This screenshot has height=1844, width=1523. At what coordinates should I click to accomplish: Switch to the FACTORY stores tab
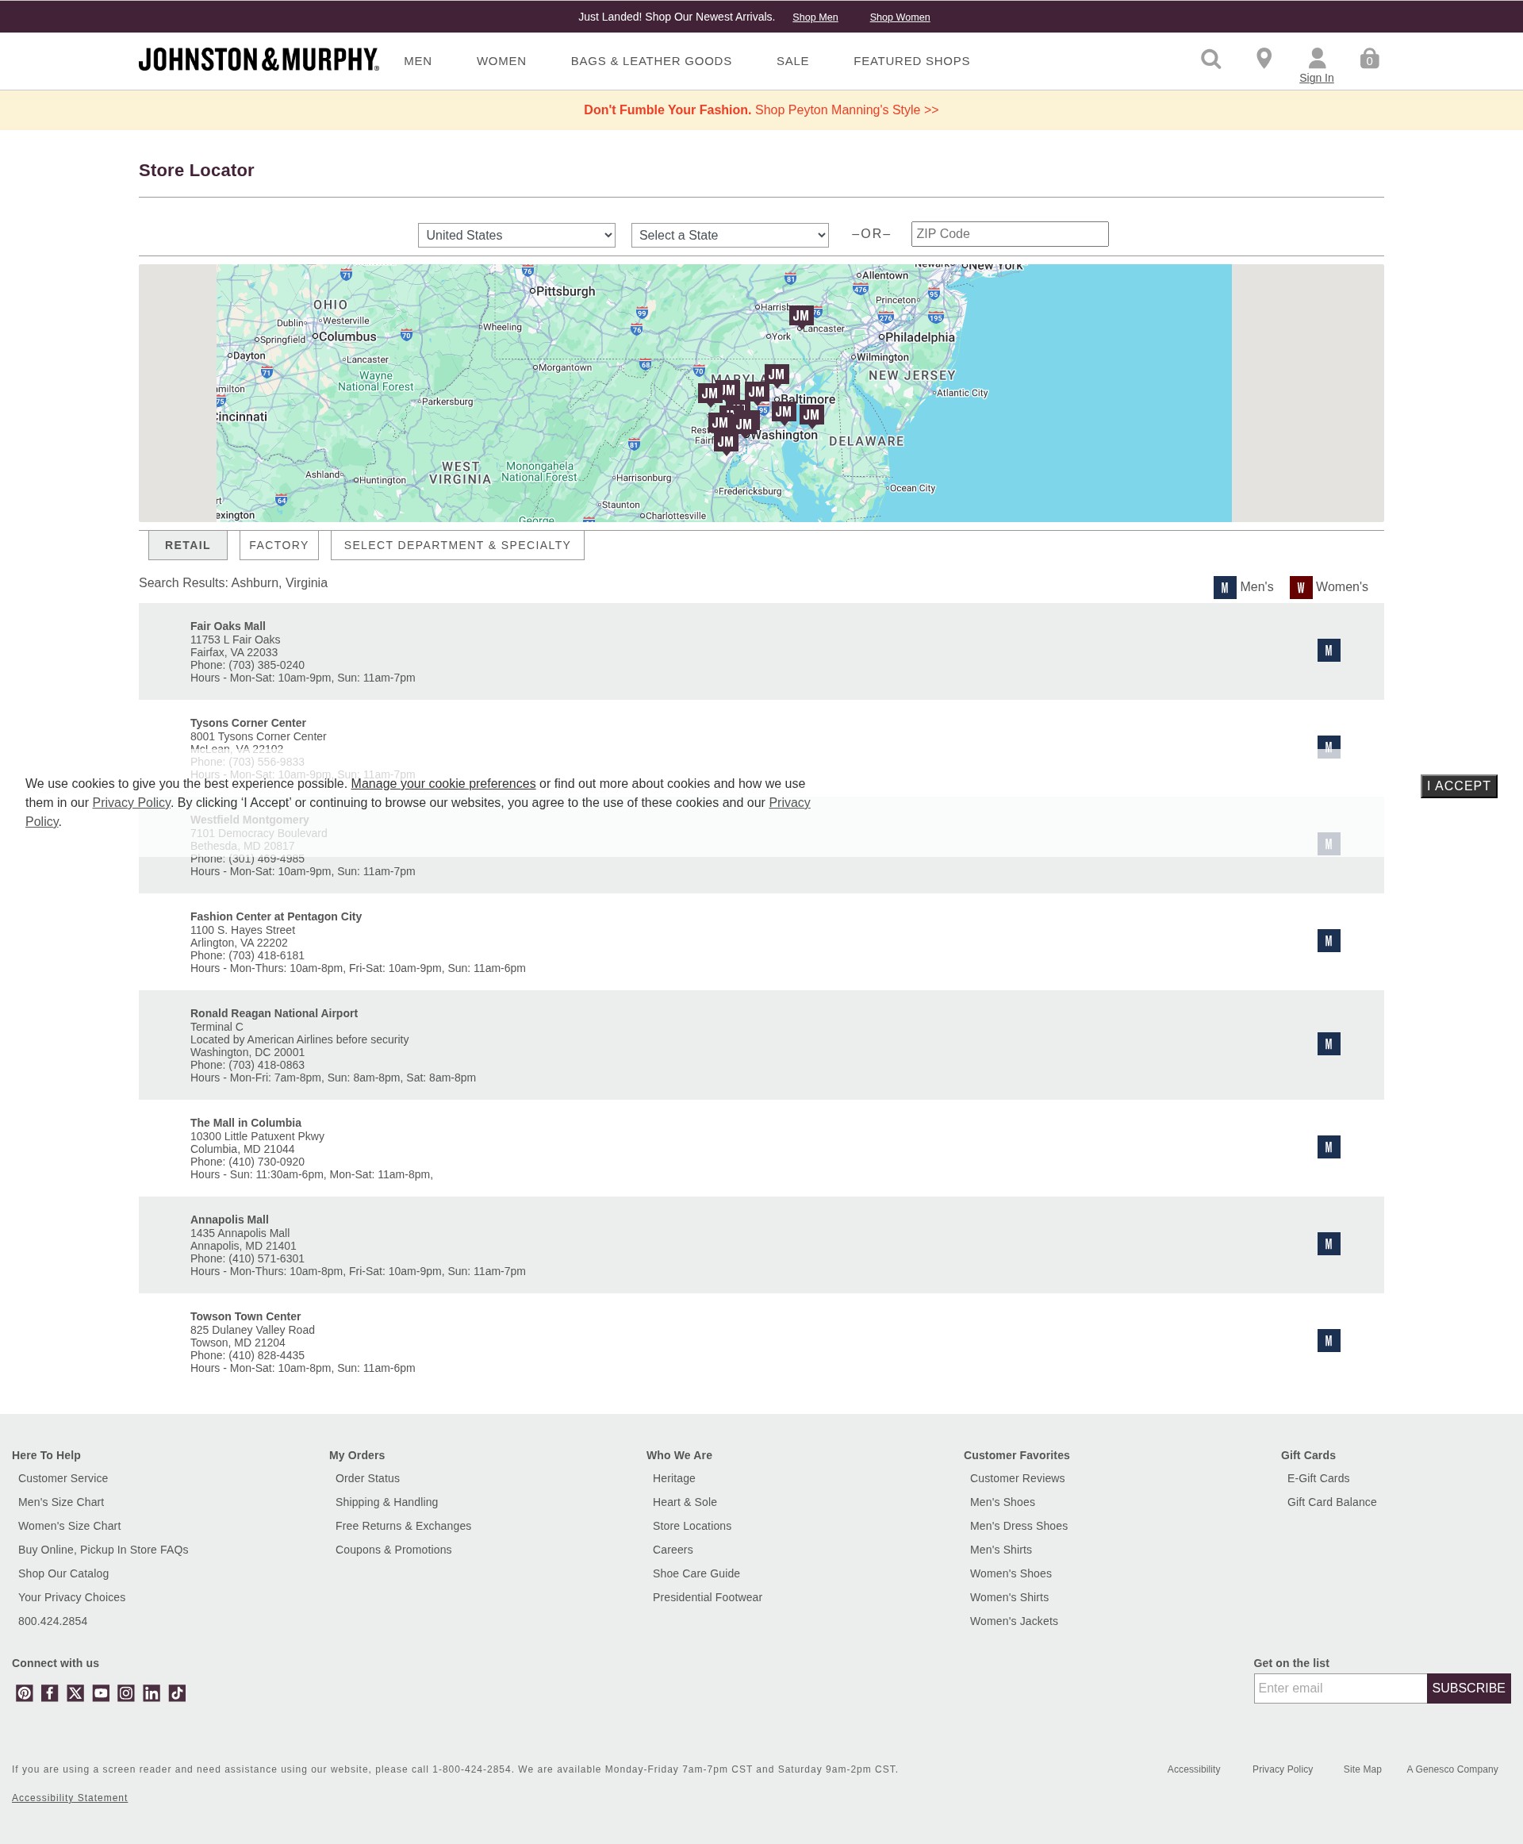tap(279, 545)
